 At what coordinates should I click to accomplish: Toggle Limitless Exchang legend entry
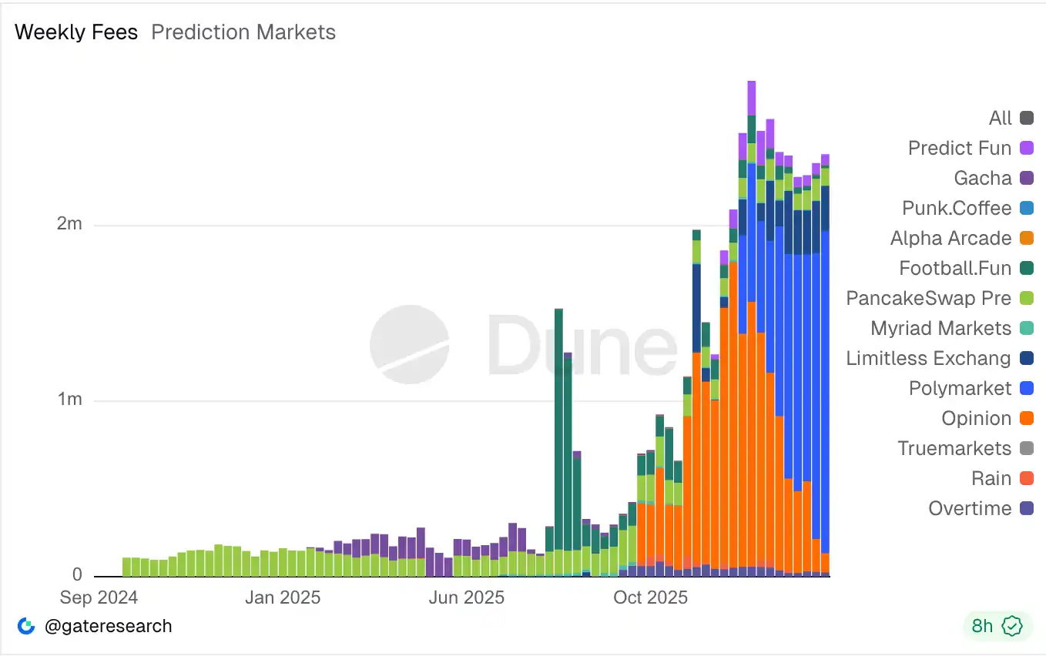point(928,358)
